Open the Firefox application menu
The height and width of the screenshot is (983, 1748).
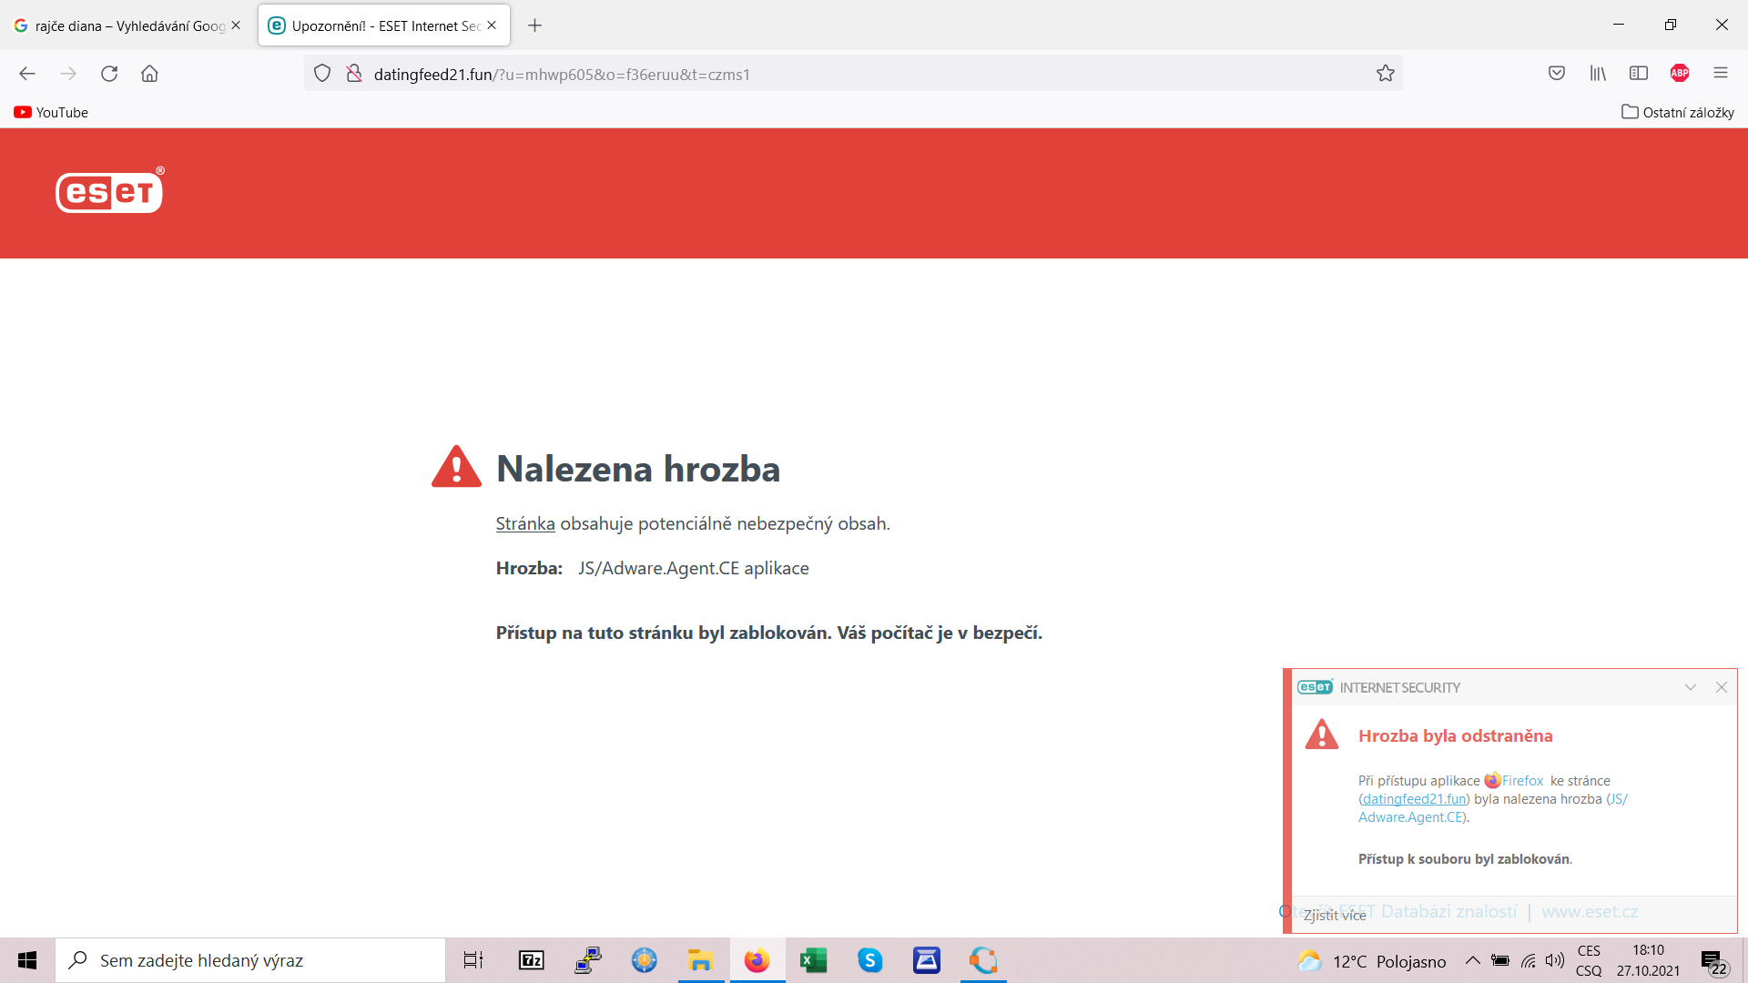pos(1721,74)
